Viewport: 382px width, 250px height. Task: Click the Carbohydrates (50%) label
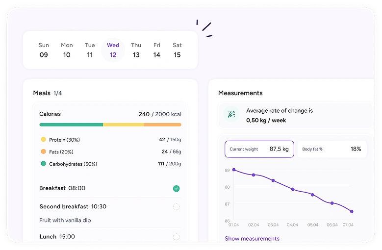tap(73, 164)
